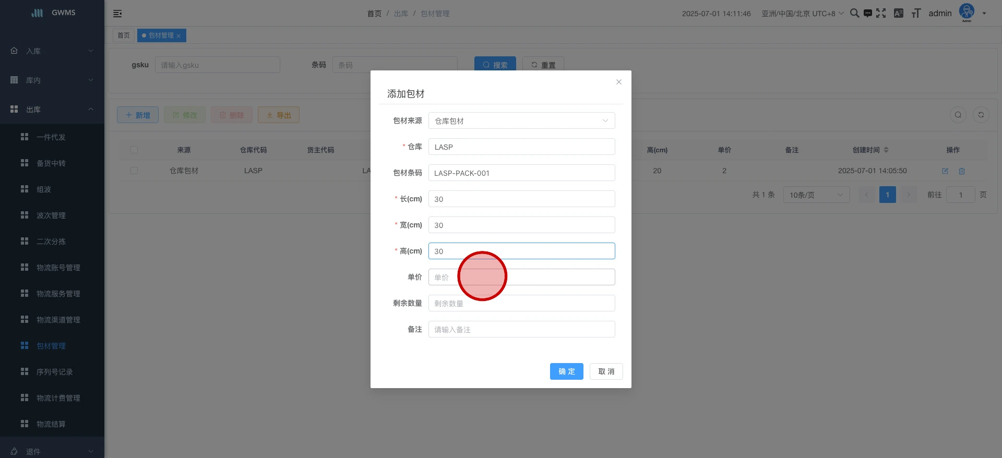Click the chat message icon in header
Image resolution: width=1002 pixels, height=458 pixels.
(x=867, y=13)
